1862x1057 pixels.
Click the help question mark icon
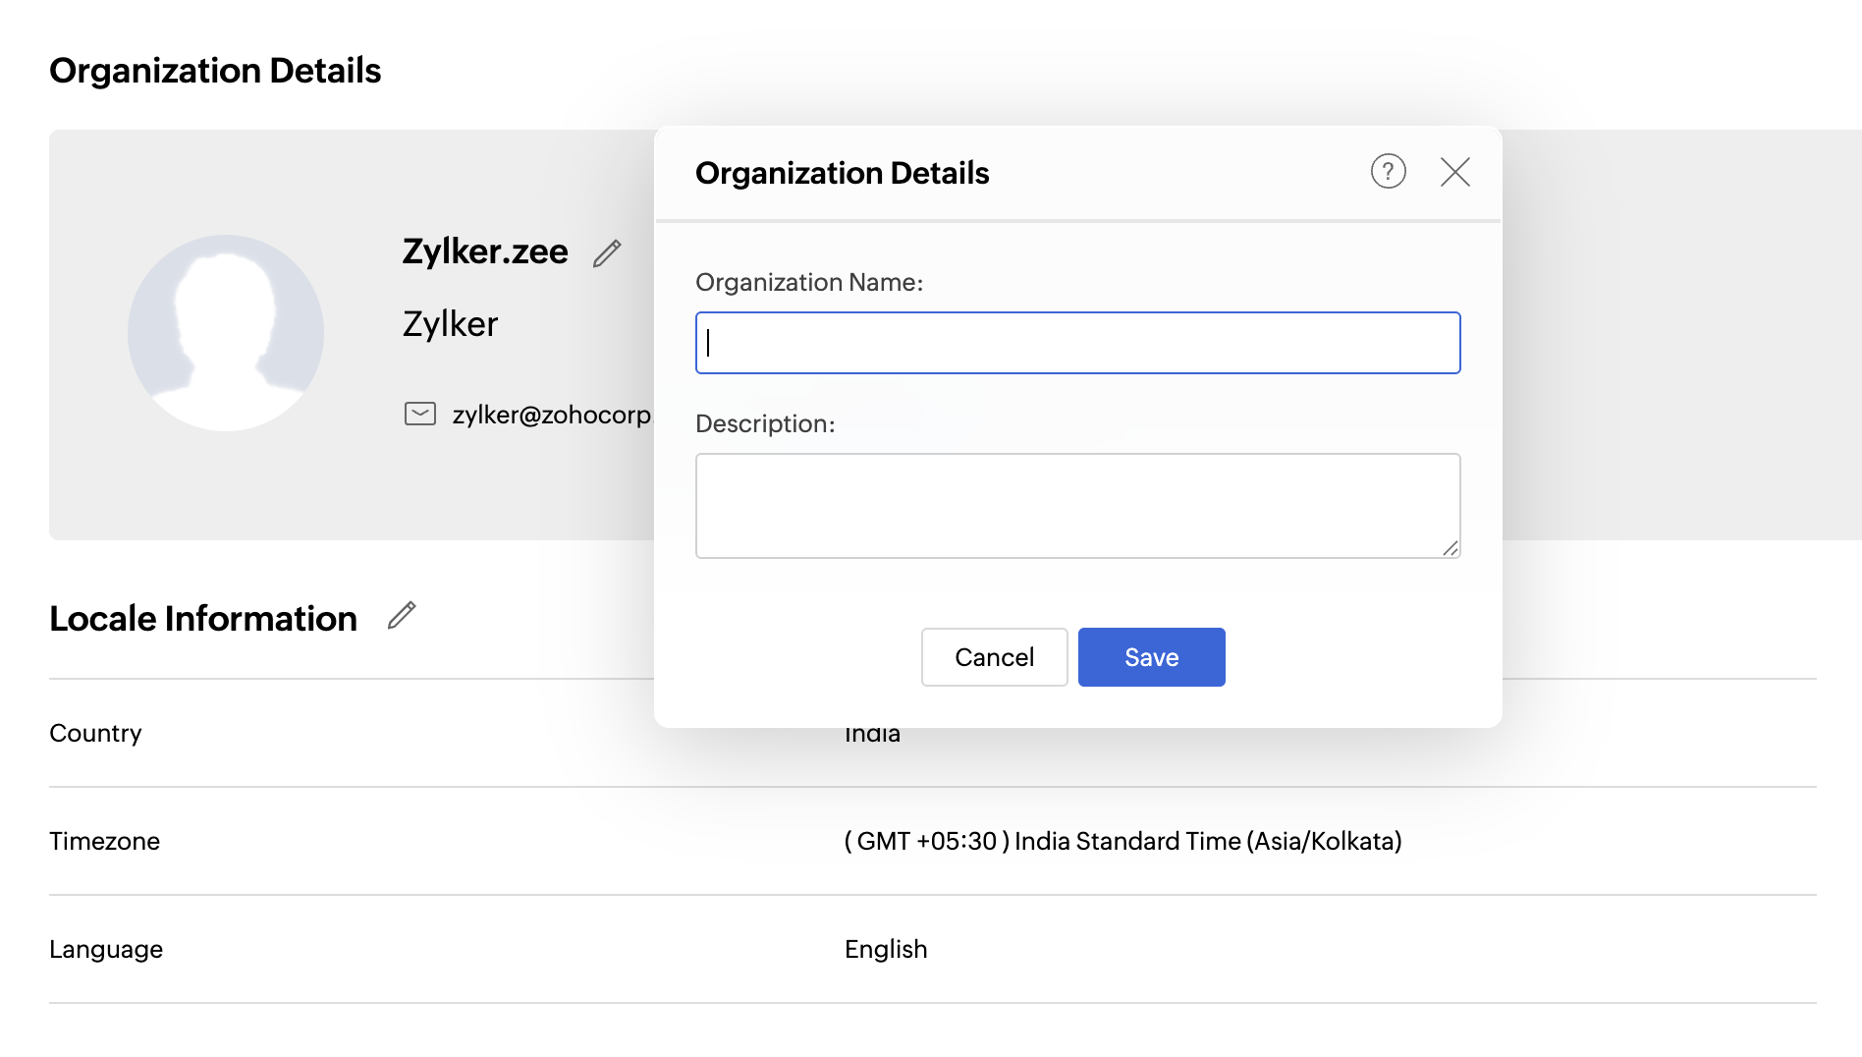click(1388, 172)
